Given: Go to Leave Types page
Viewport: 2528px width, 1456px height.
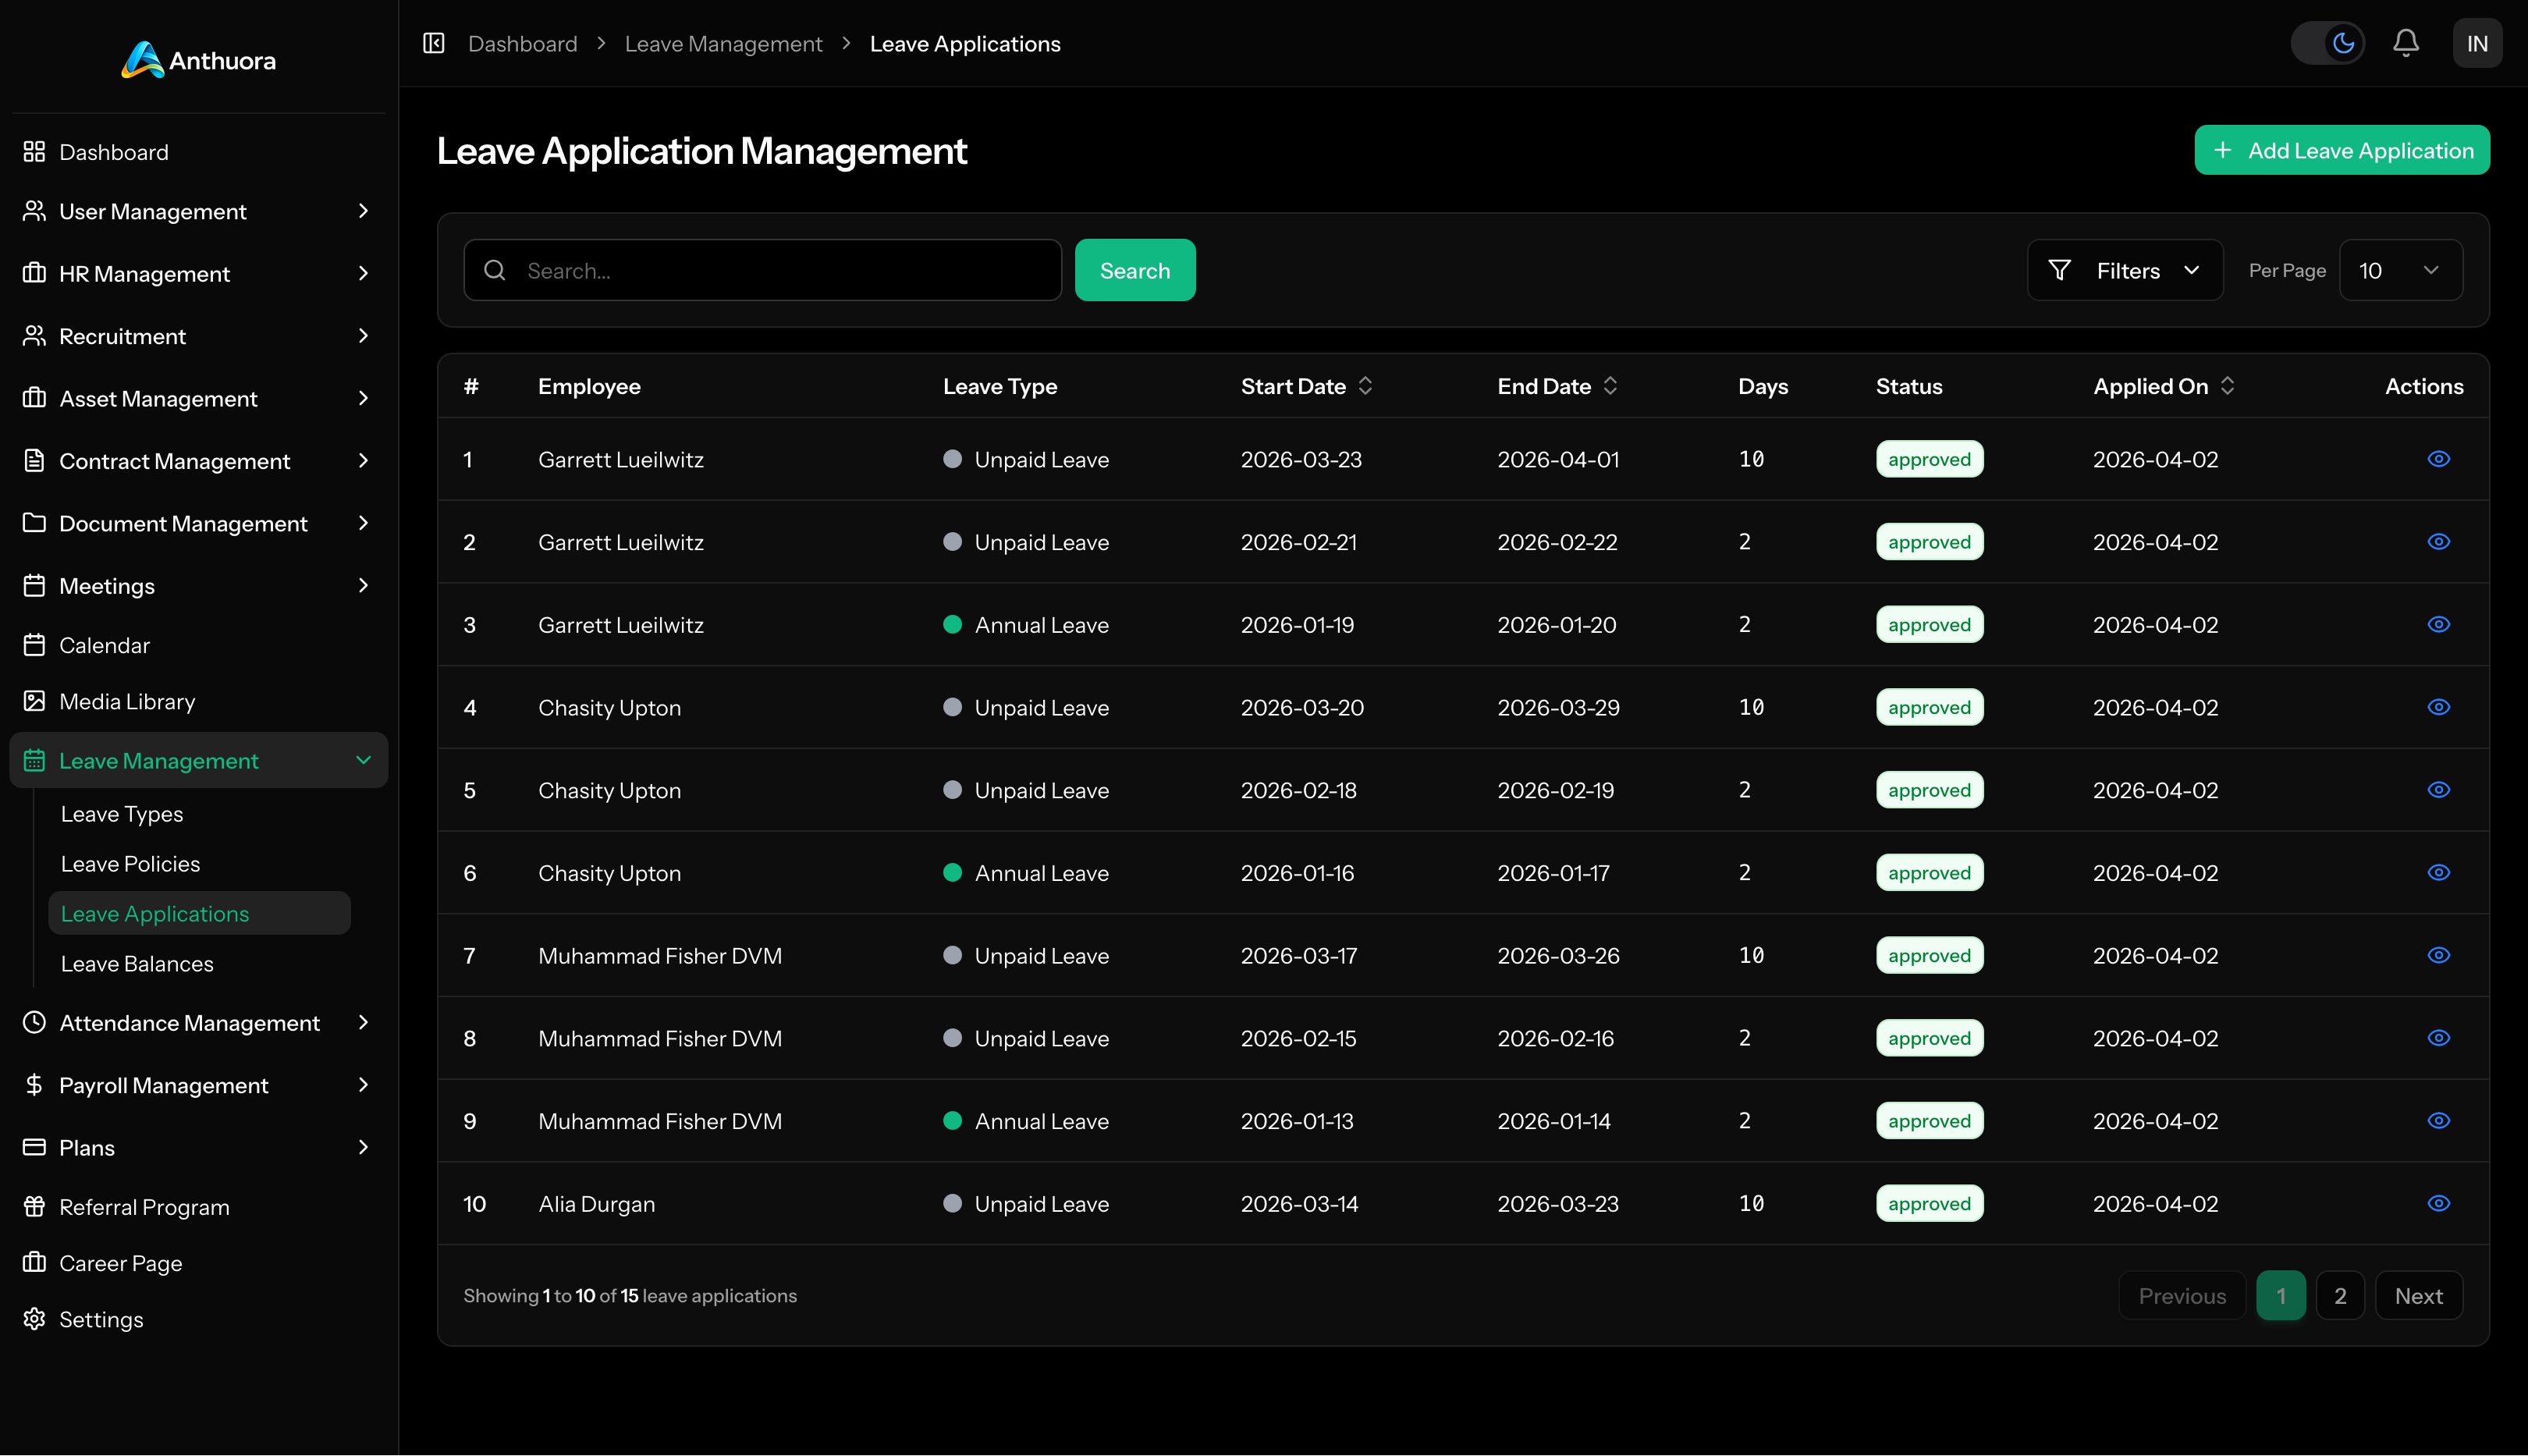Looking at the screenshot, I should point(121,813).
